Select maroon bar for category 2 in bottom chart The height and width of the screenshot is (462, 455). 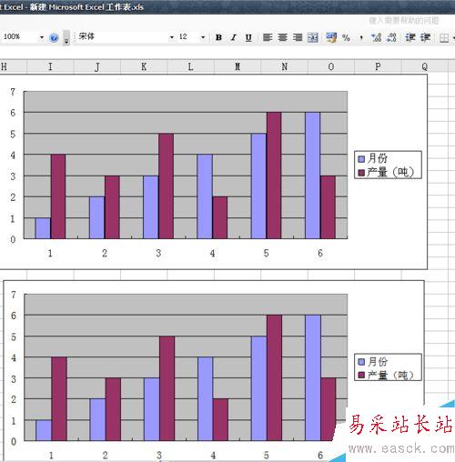pyautogui.click(x=113, y=409)
